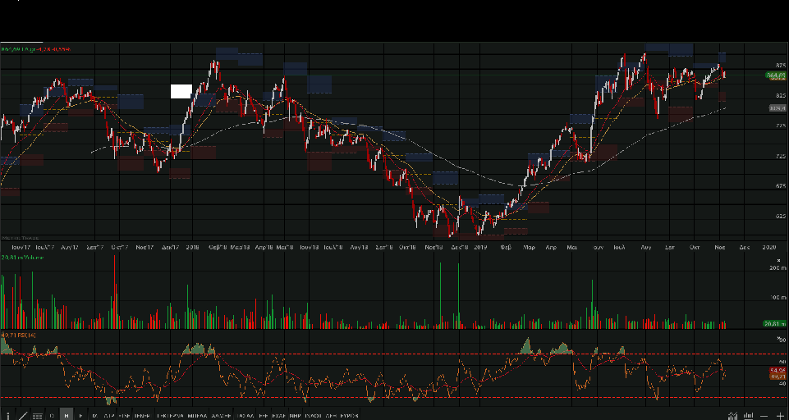Open the ΔΕΗ ticker chart
This screenshot has height=420, width=789.
pos(333,415)
